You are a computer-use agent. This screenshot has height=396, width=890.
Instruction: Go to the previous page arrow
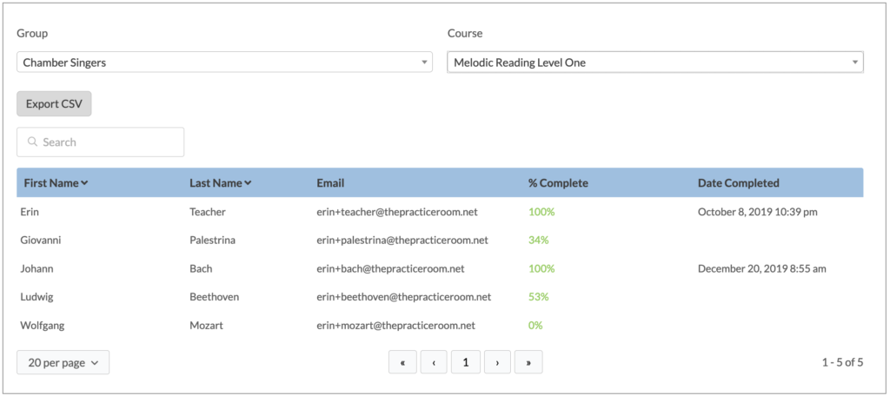[x=434, y=363]
